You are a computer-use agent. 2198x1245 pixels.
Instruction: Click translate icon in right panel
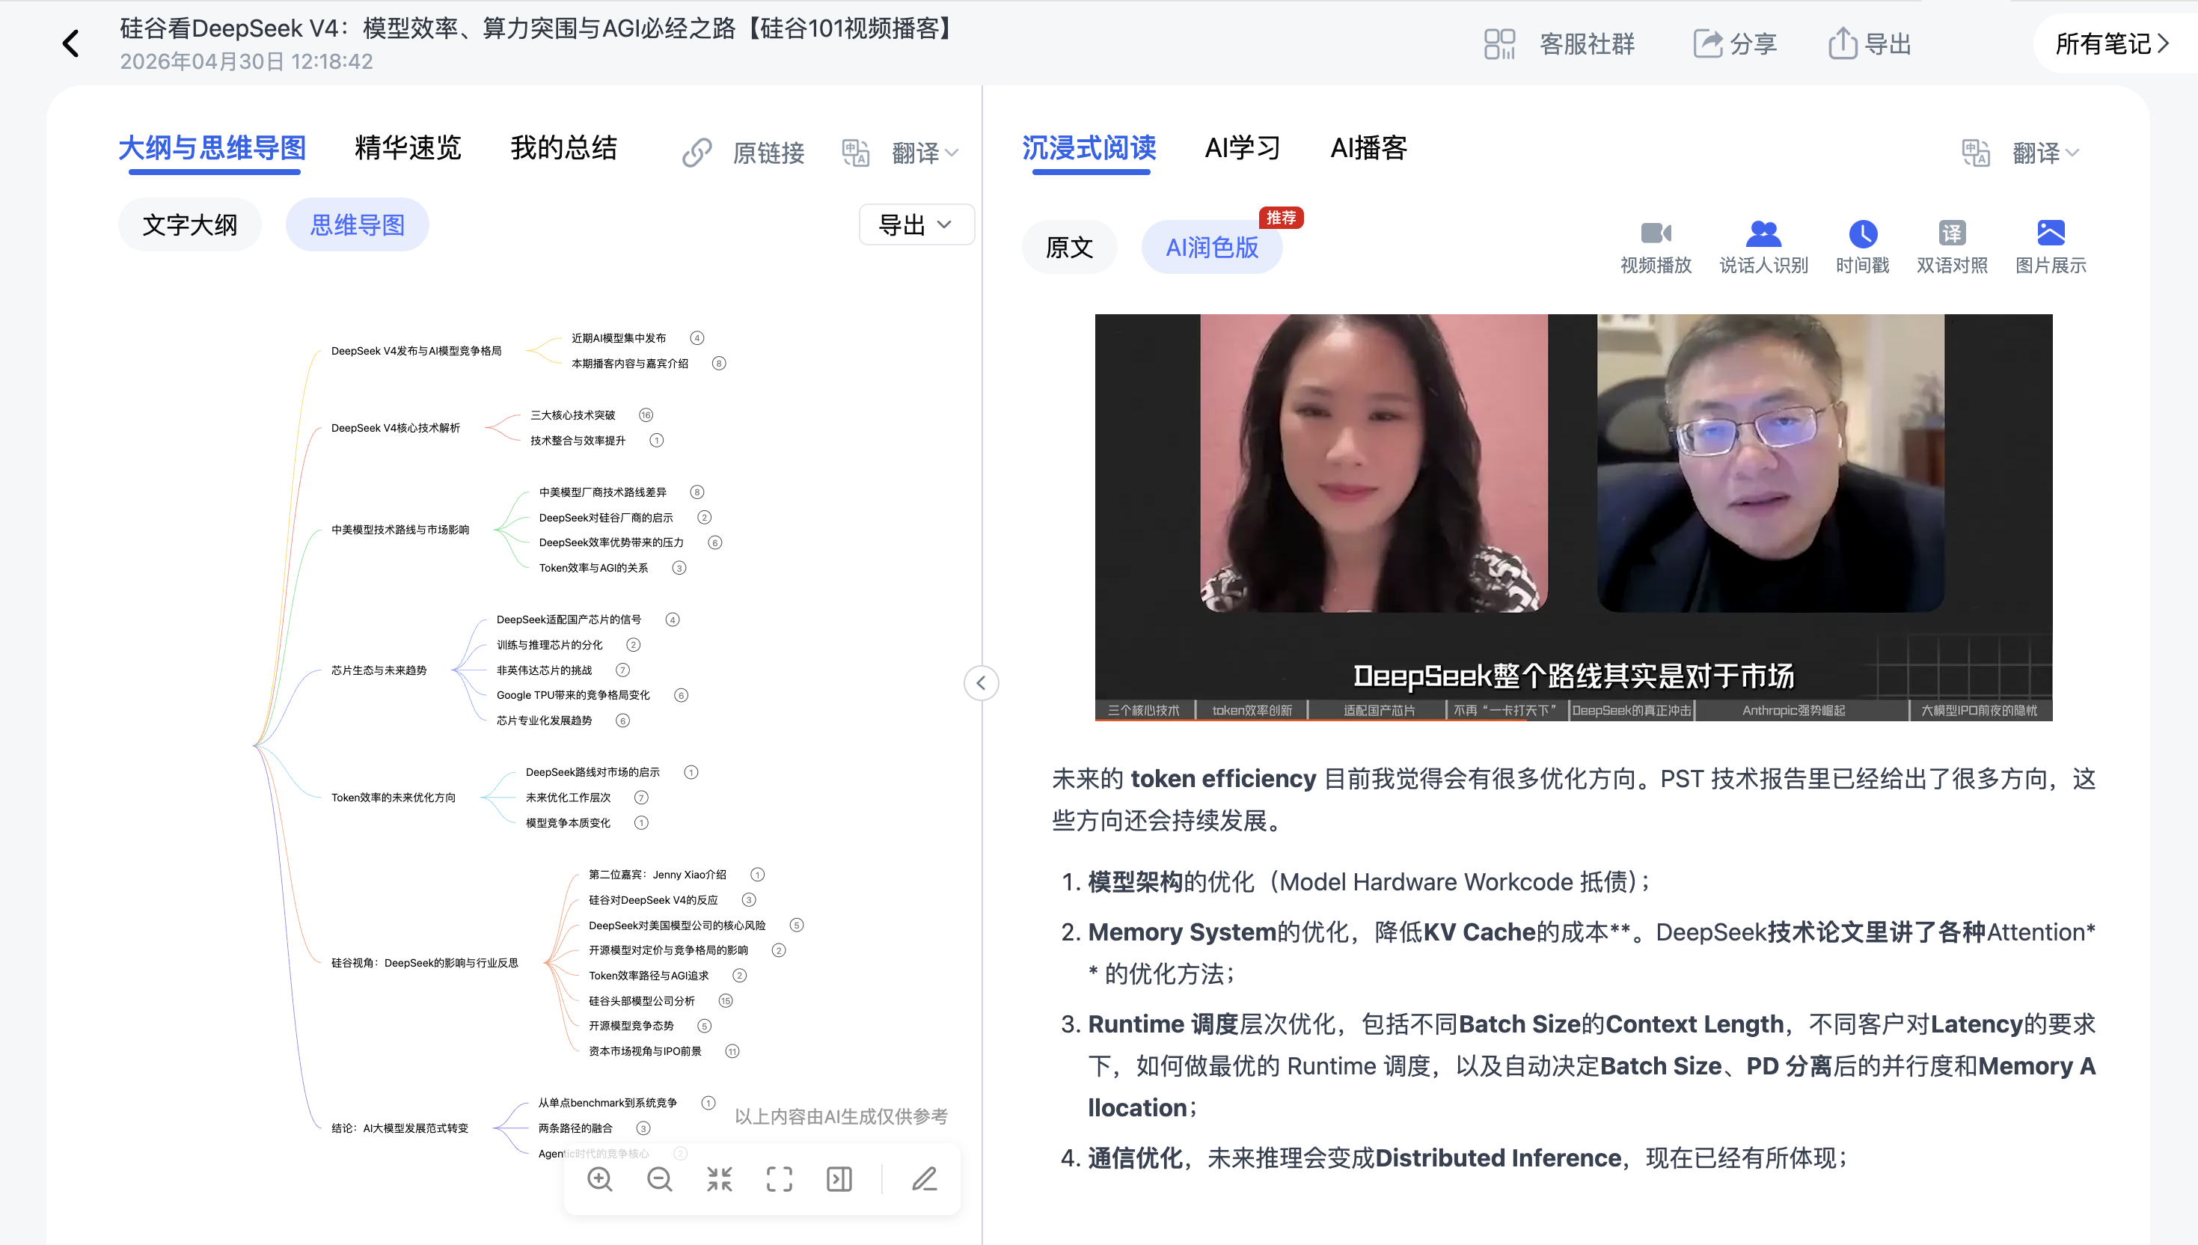pos(1976,153)
